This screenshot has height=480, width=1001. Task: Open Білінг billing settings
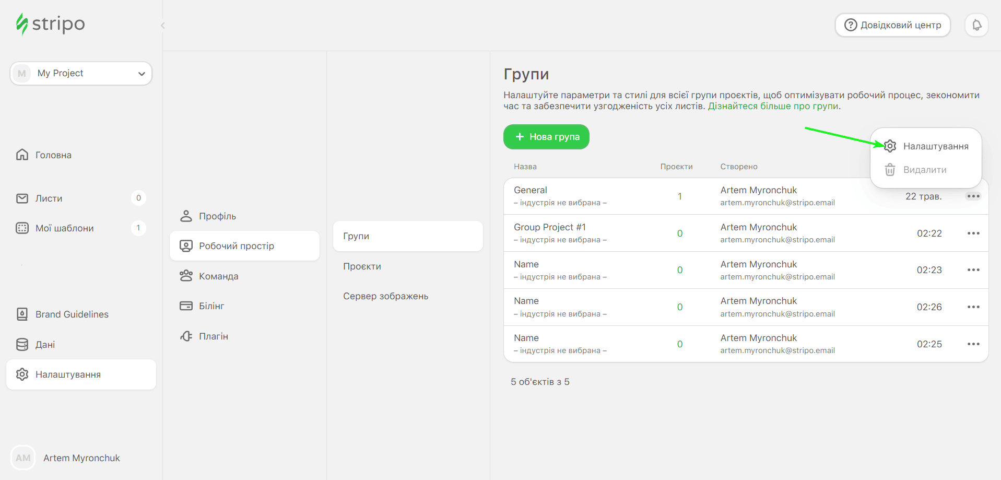click(x=211, y=306)
